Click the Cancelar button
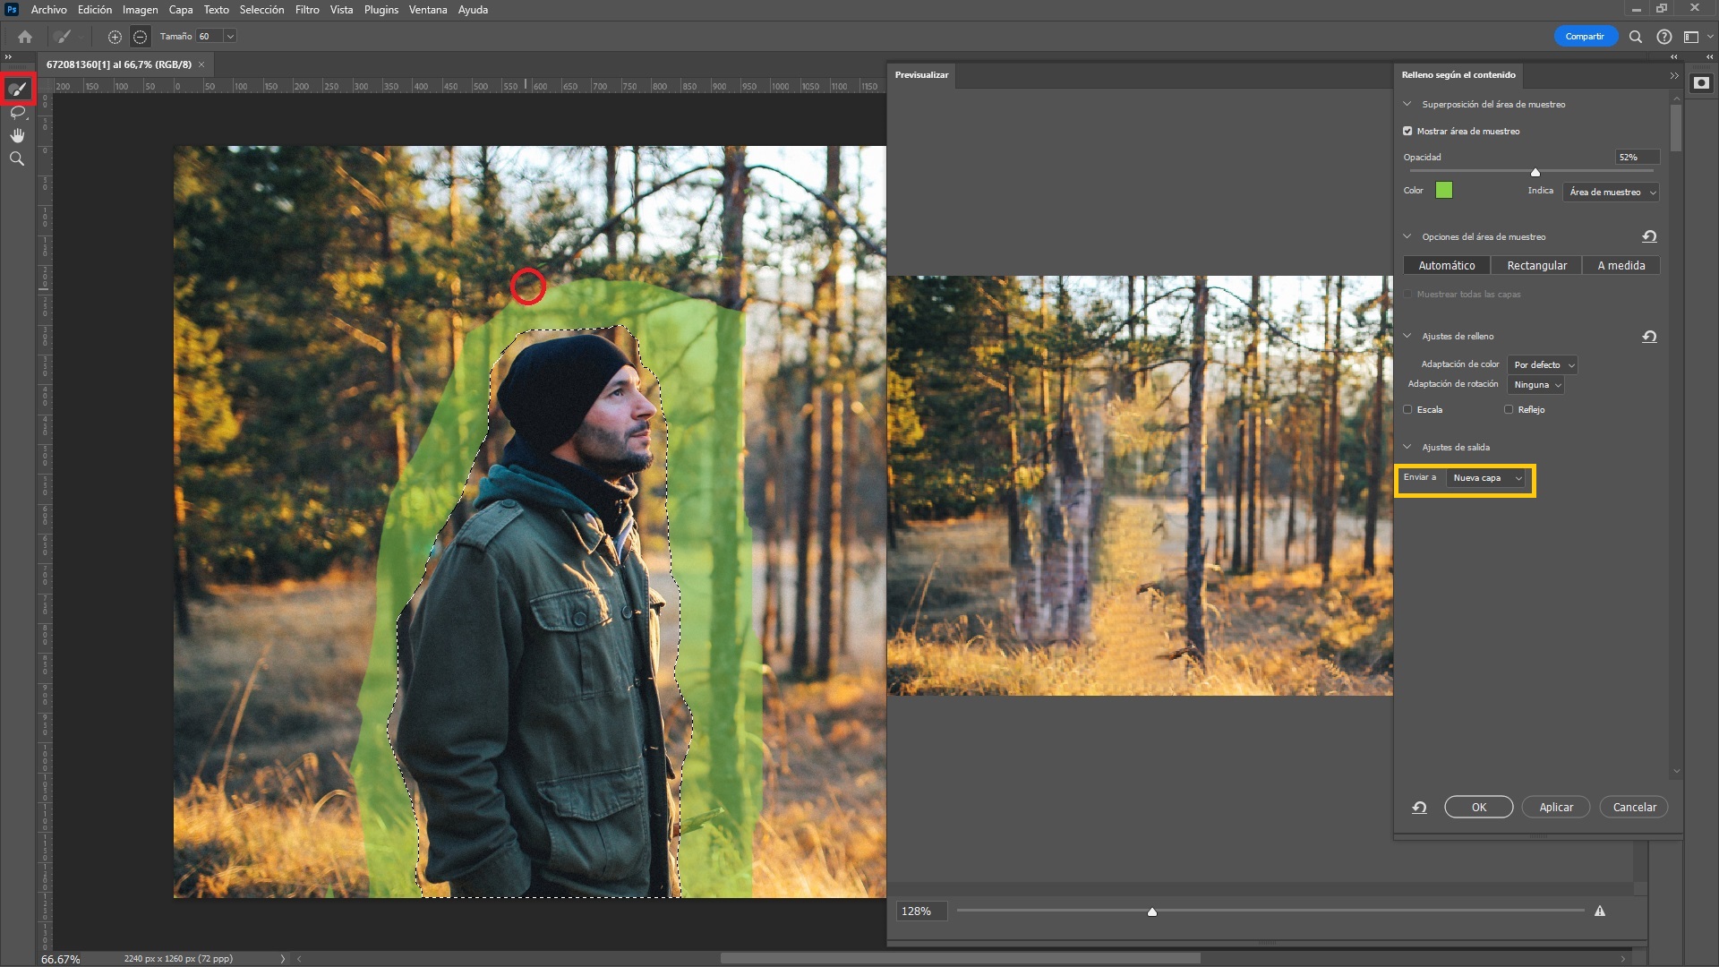This screenshot has height=967, width=1719. (1634, 808)
